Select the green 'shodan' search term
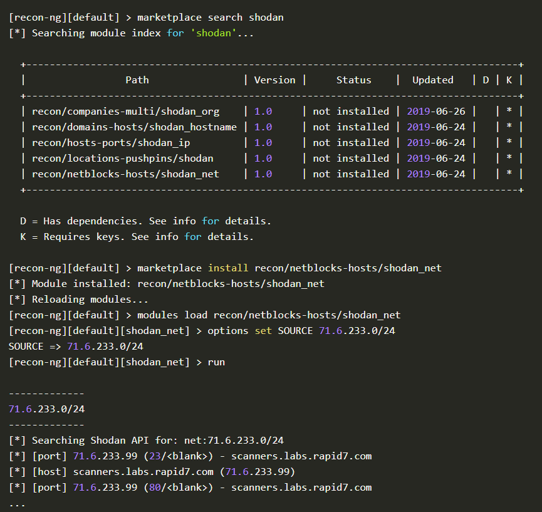This screenshot has width=542, height=512. point(213,33)
